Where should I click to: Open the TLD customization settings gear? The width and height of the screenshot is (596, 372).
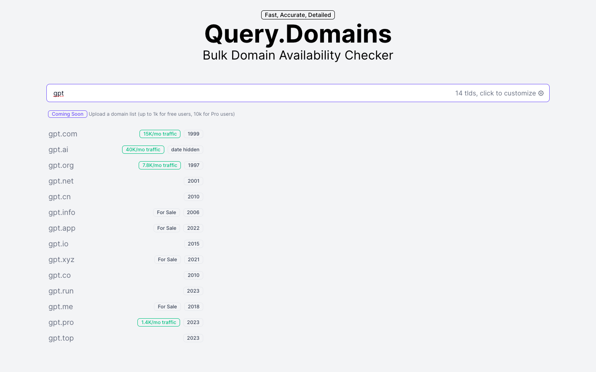[x=541, y=93]
